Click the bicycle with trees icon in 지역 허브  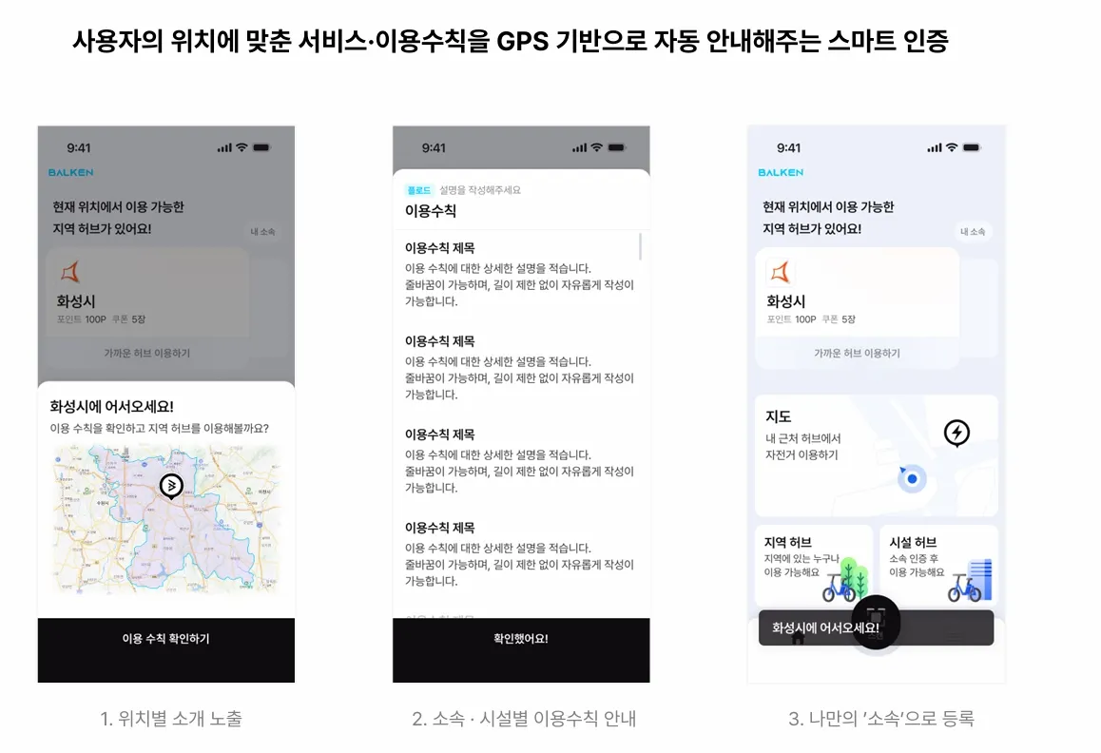click(x=845, y=580)
